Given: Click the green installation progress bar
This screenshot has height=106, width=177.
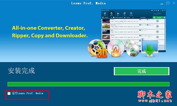Looking at the screenshot, I should [x=88, y=84].
